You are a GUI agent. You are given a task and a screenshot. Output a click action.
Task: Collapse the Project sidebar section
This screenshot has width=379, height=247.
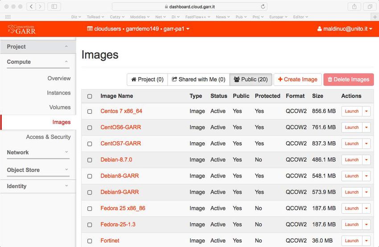pos(38,47)
